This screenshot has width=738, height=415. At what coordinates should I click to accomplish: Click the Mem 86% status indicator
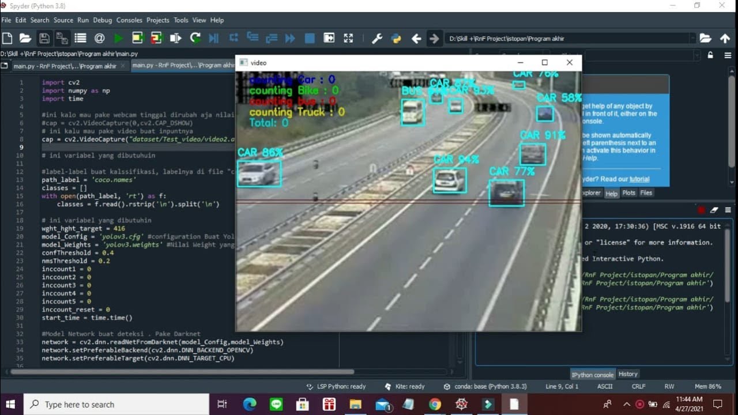tap(708, 387)
